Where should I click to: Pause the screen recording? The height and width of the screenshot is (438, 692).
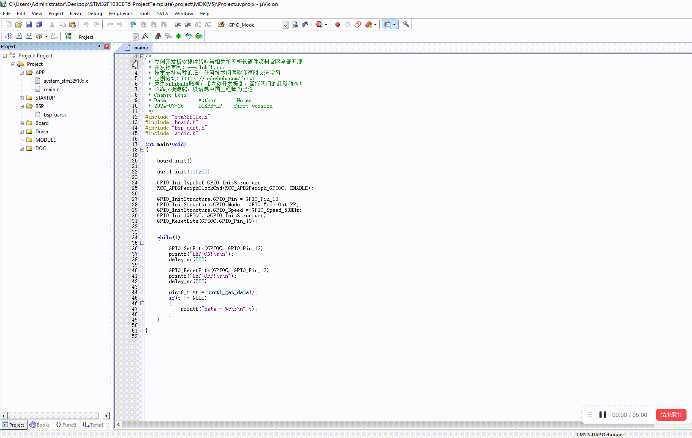603,415
